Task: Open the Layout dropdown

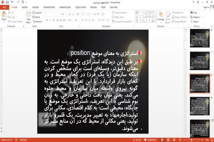Action: 37,13
